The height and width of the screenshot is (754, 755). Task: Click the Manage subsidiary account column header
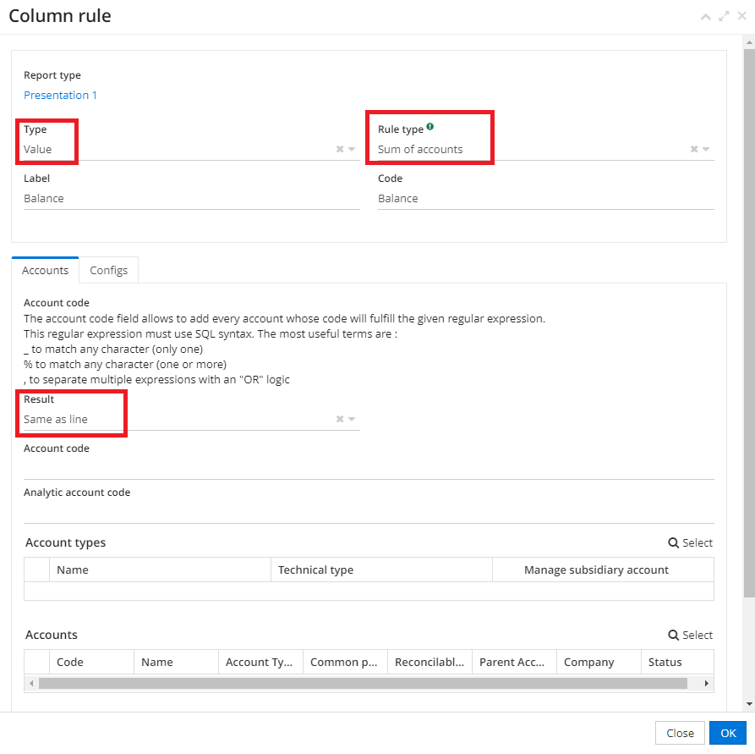[x=603, y=570]
